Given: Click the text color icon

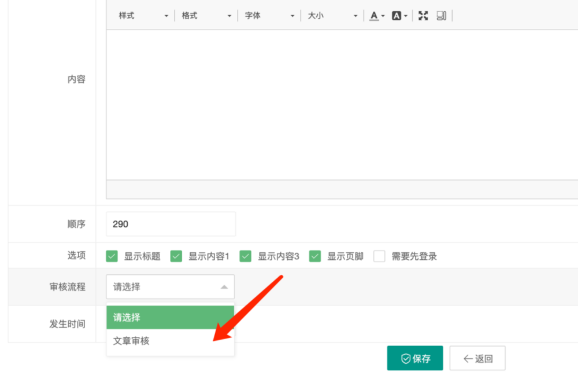Looking at the screenshot, I should pos(375,16).
